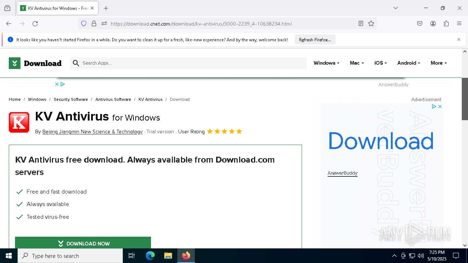This screenshot has width=468, height=263.
Task: Expand the iOS menu dropdown
Action: tap(380, 63)
